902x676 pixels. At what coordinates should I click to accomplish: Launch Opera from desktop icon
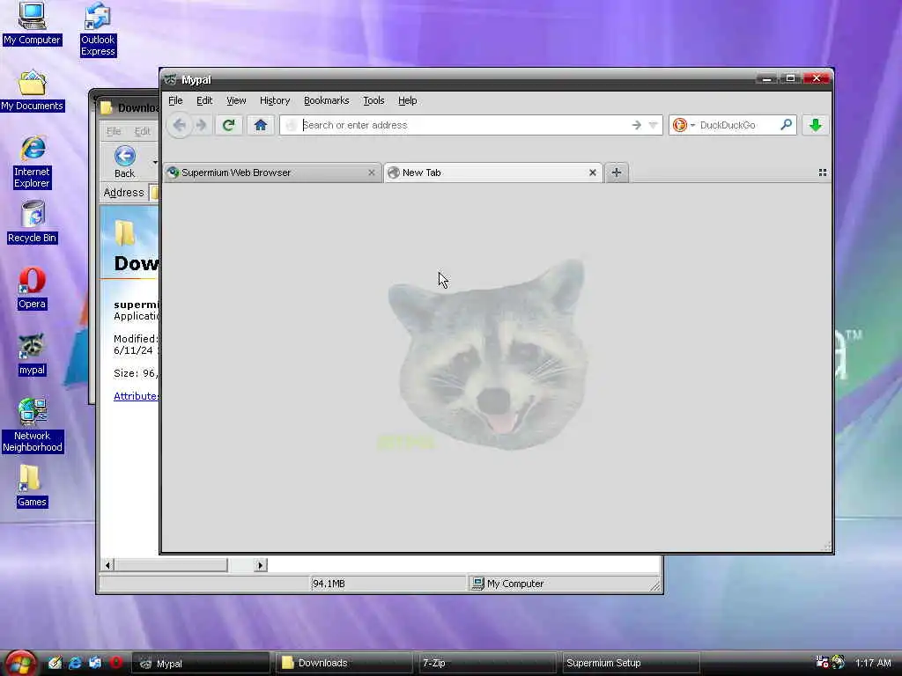[32, 289]
